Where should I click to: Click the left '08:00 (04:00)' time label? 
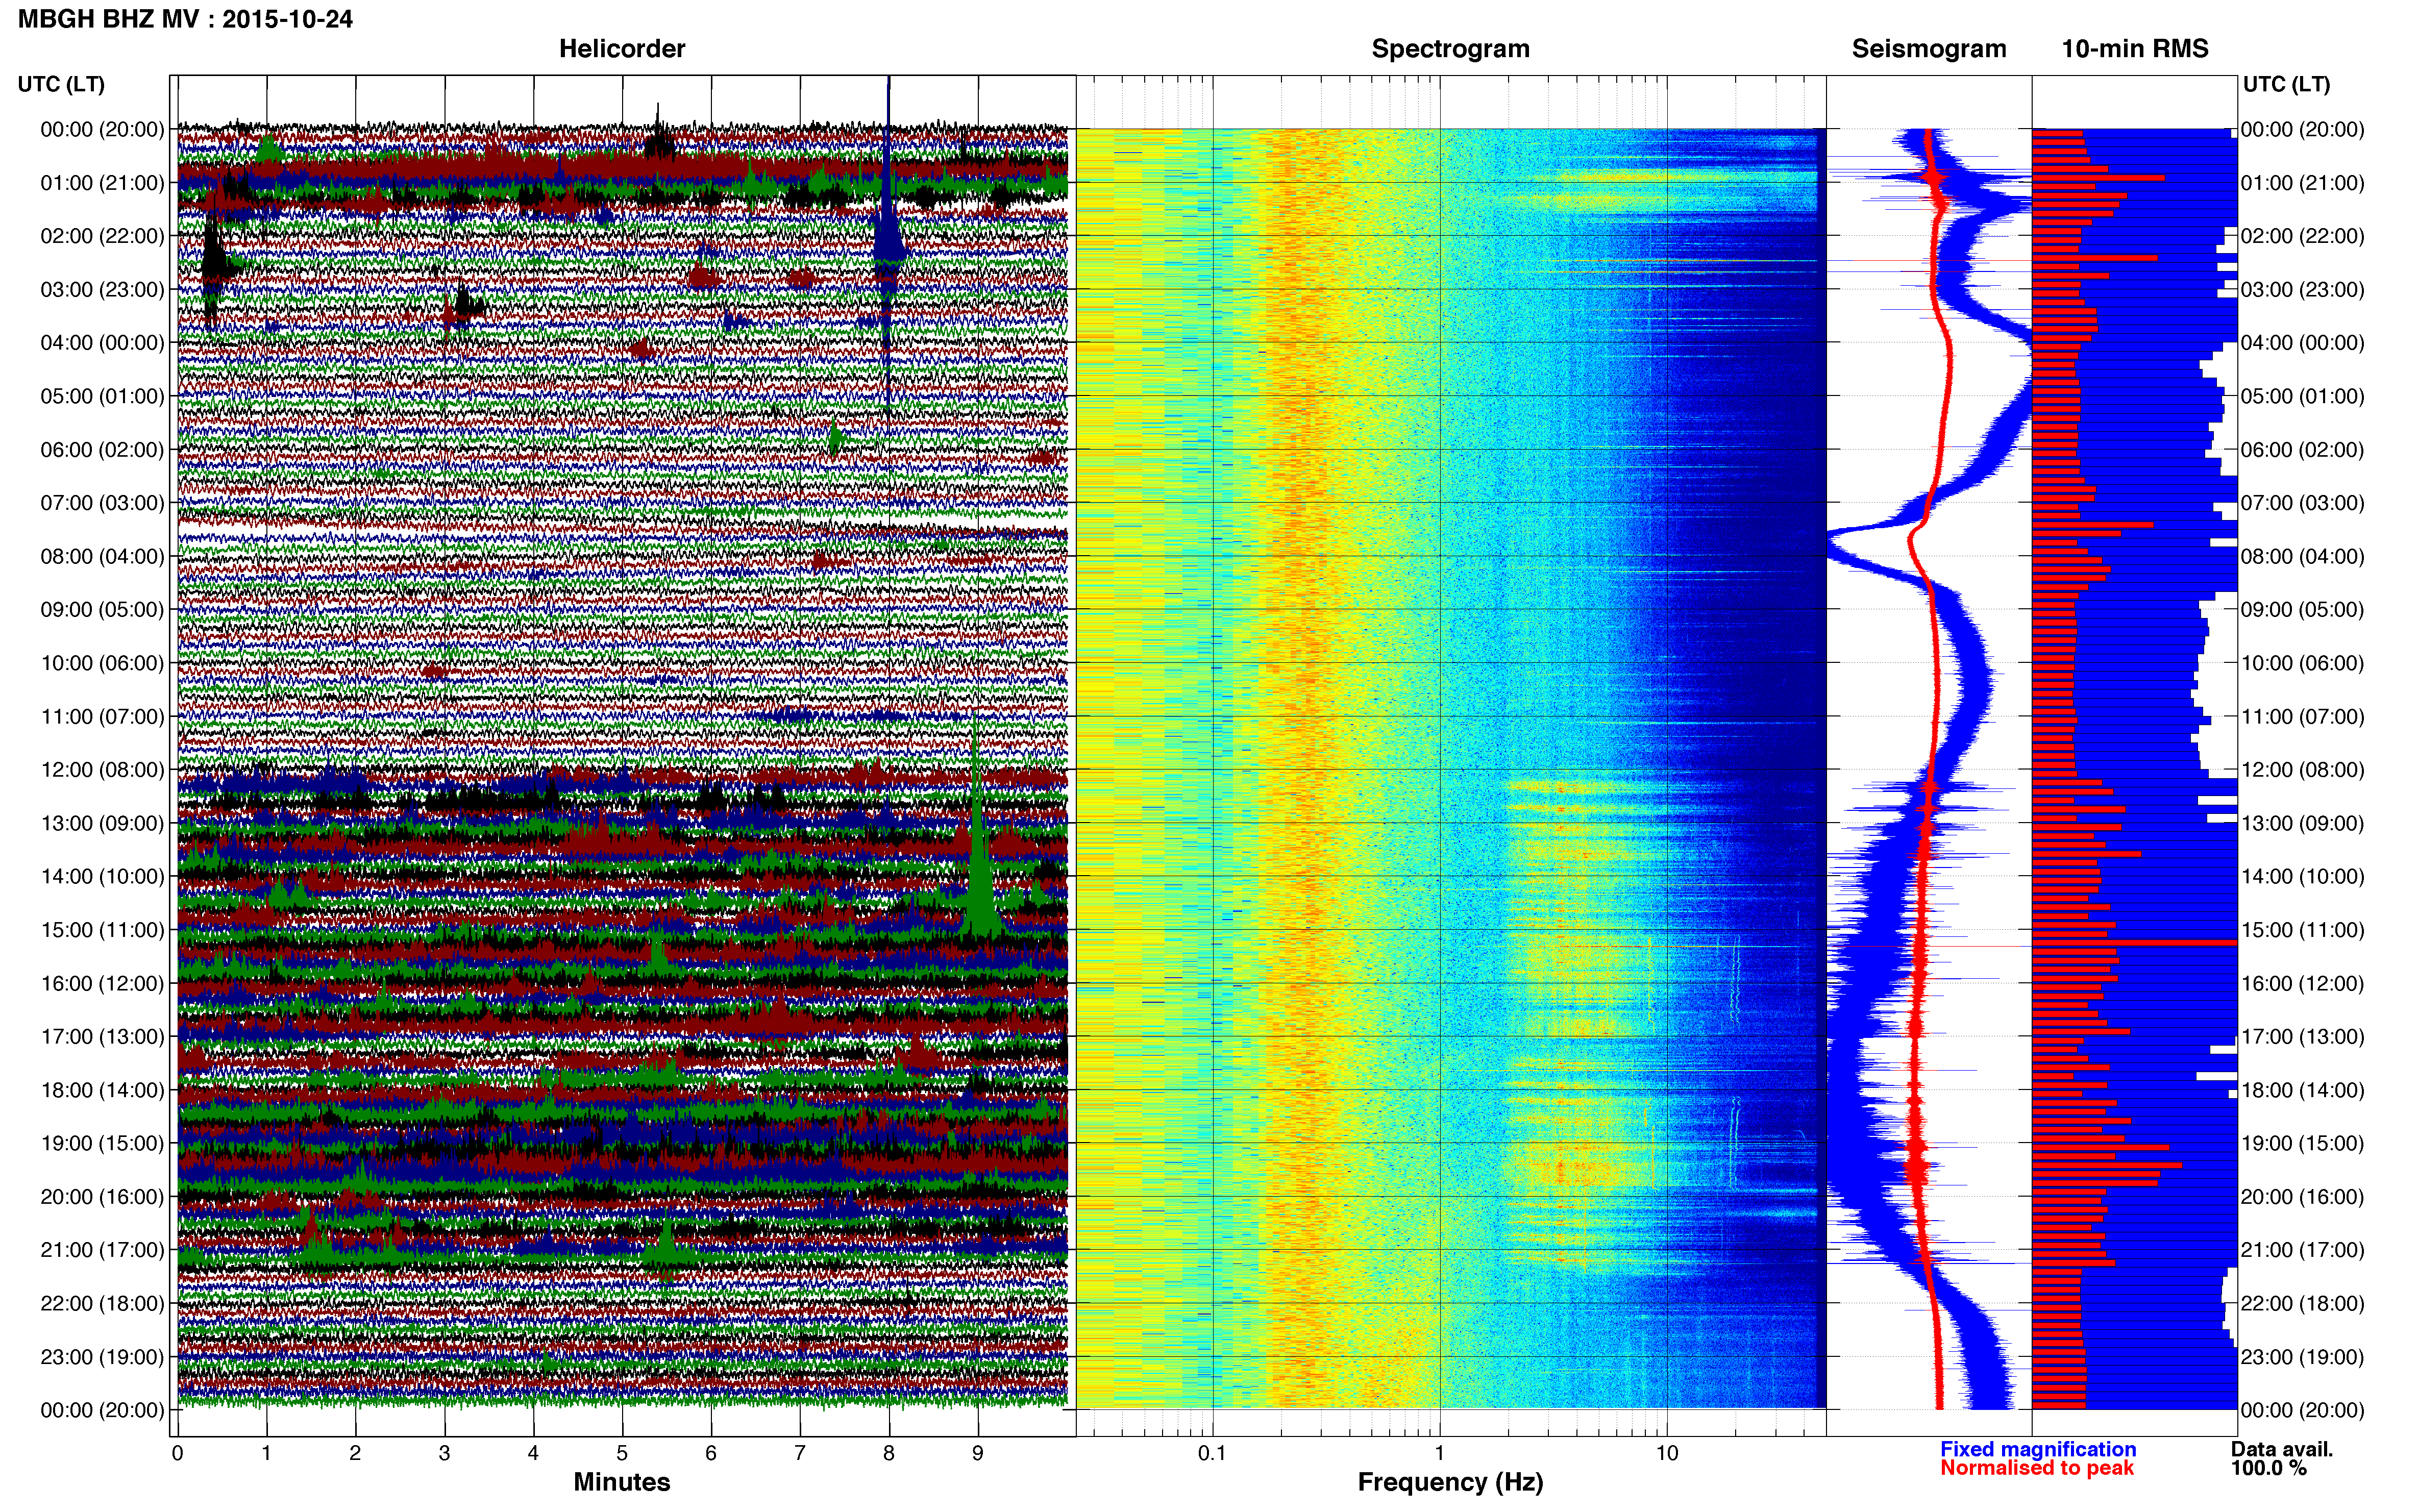point(102,556)
